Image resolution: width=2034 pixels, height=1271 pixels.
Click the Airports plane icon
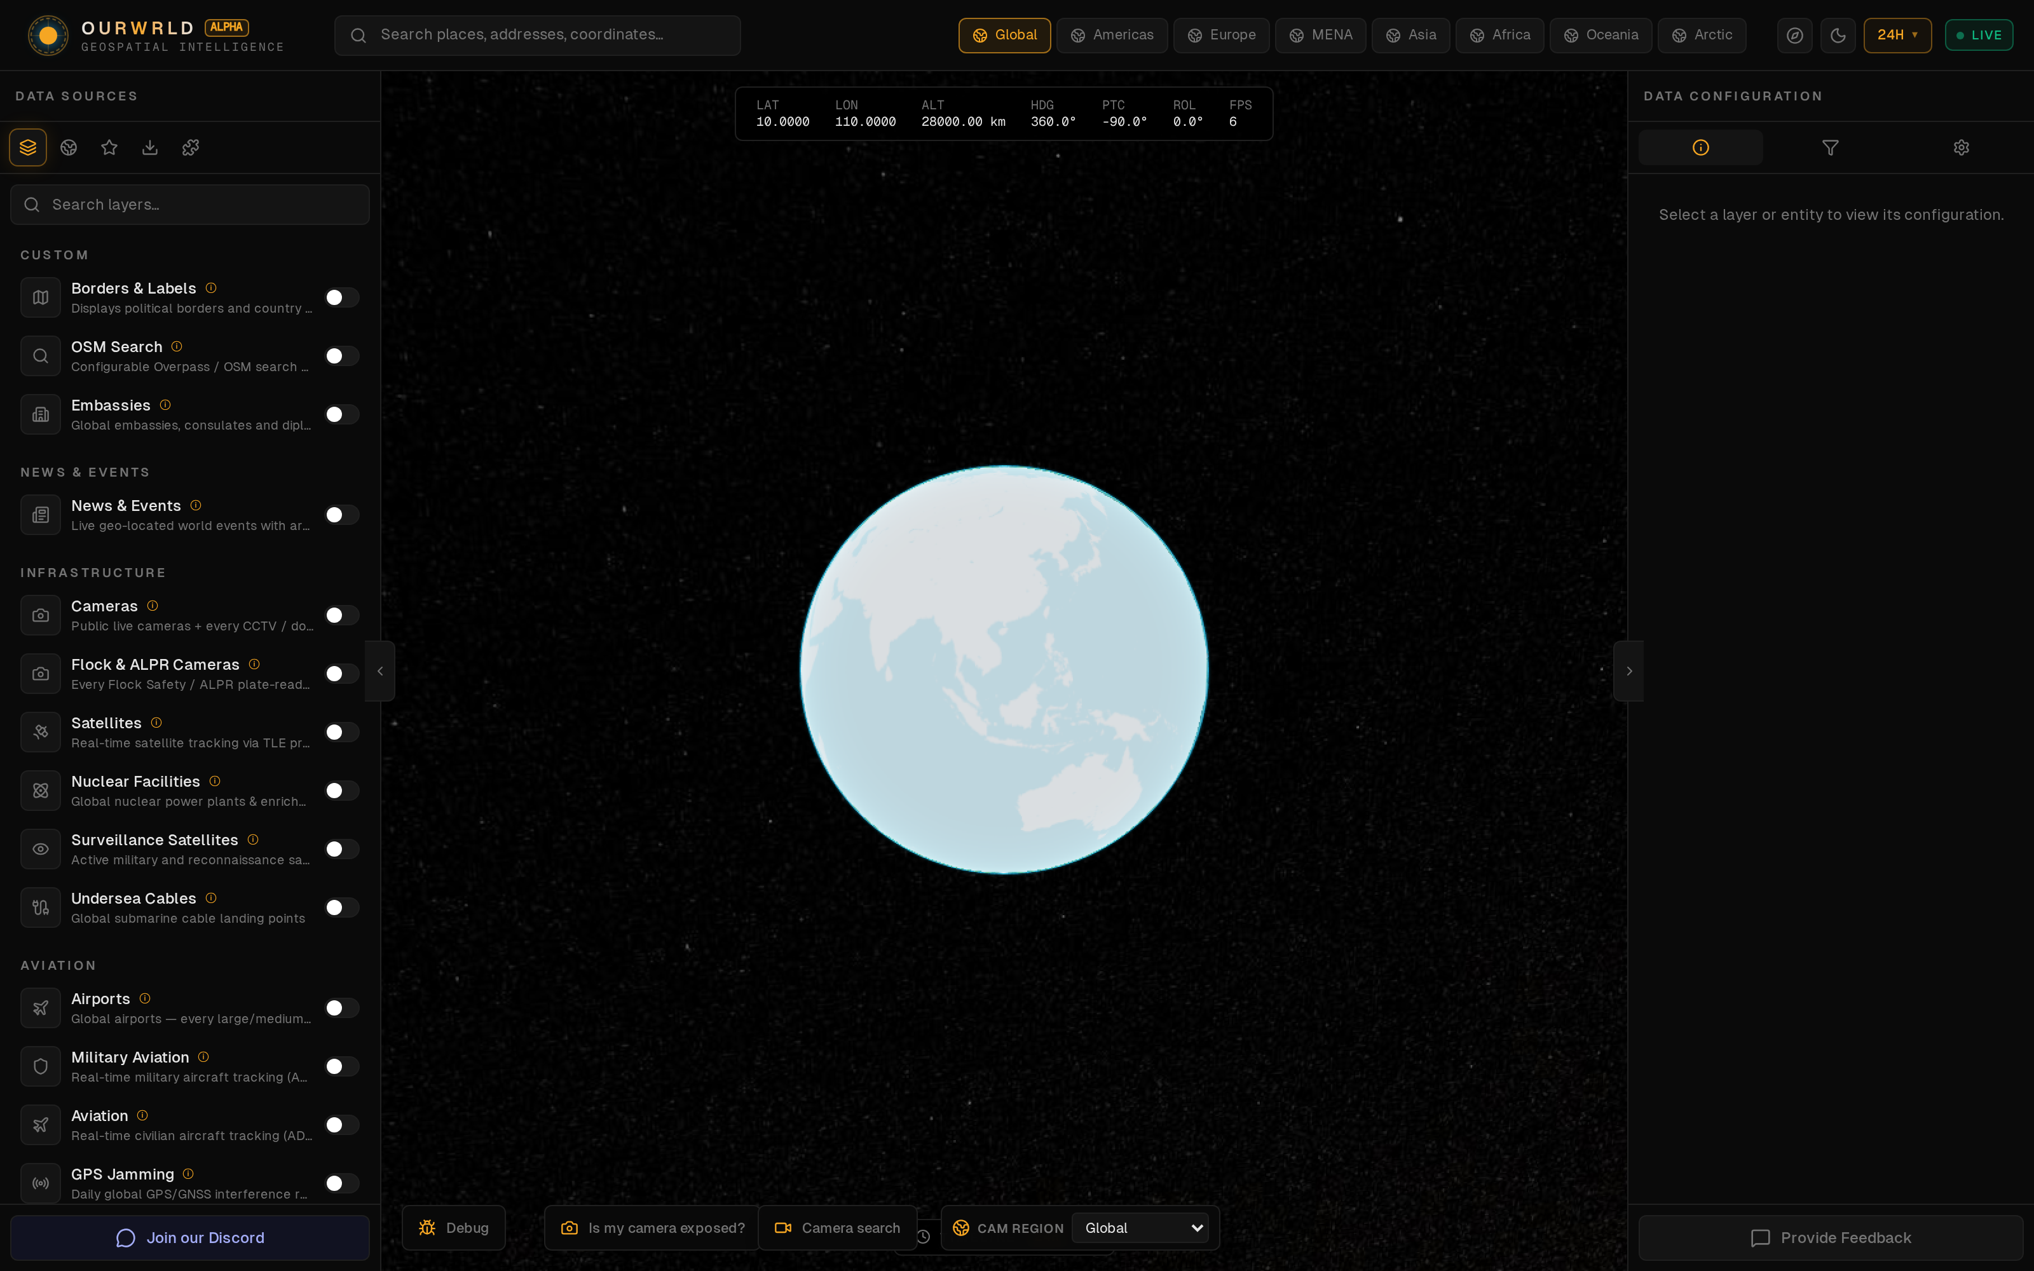(x=40, y=1008)
